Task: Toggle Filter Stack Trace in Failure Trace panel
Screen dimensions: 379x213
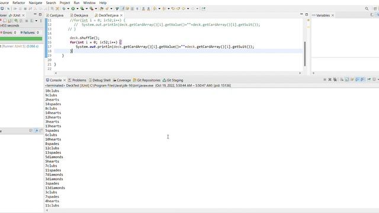Action: coord(36,131)
